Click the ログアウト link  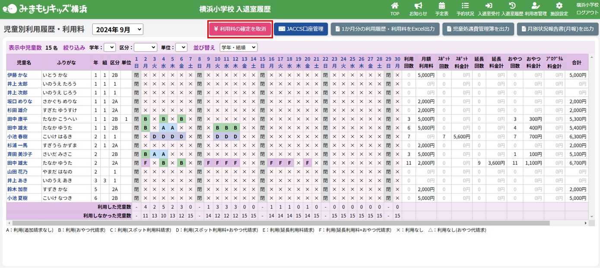coord(587,12)
